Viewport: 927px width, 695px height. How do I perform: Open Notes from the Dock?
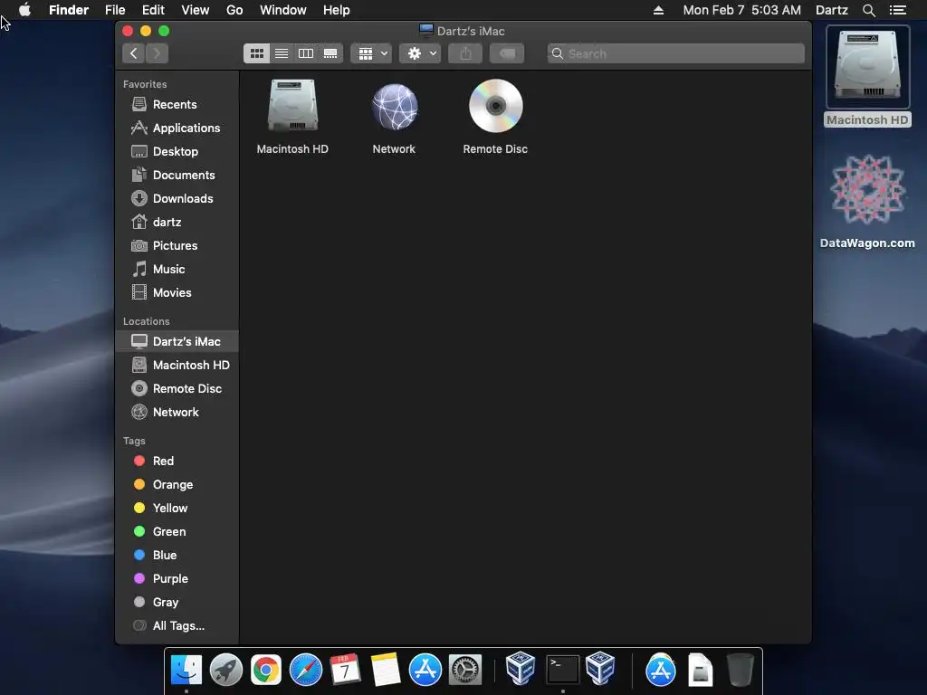click(x=386, y=670)
